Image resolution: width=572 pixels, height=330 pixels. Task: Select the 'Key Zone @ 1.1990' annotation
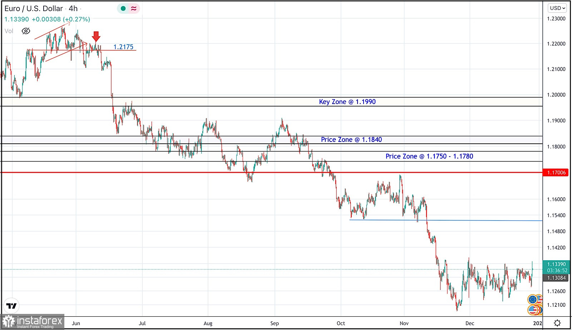pyautogui.click(x=347, y=102)
